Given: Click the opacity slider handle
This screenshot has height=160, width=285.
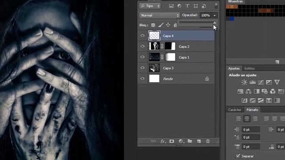Looking at the screenshot, I should coord(215,23).
